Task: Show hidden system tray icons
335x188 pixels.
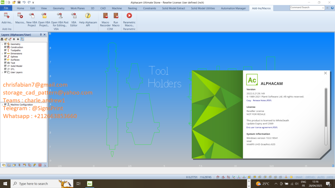Action: (x=276, y=183)
